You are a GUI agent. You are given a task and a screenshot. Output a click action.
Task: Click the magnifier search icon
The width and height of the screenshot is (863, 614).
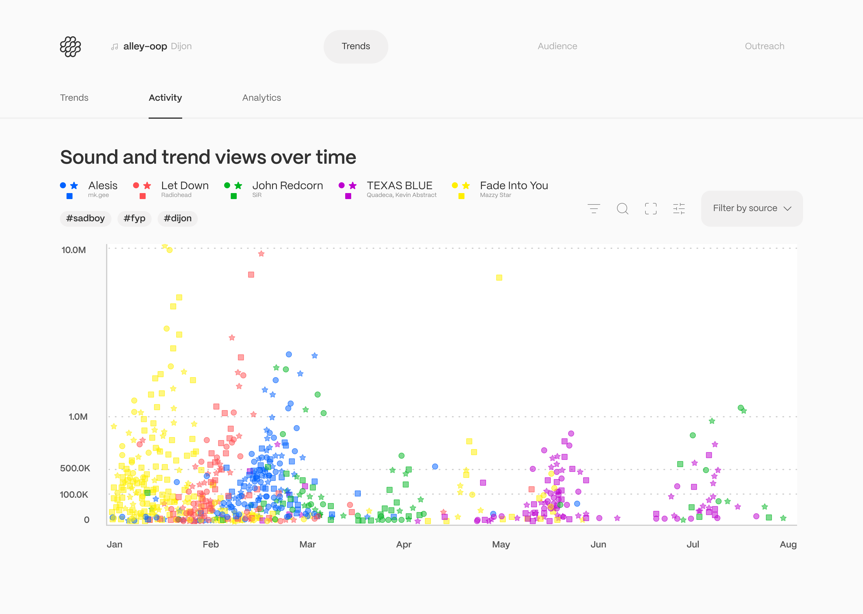tap(622, 209)
